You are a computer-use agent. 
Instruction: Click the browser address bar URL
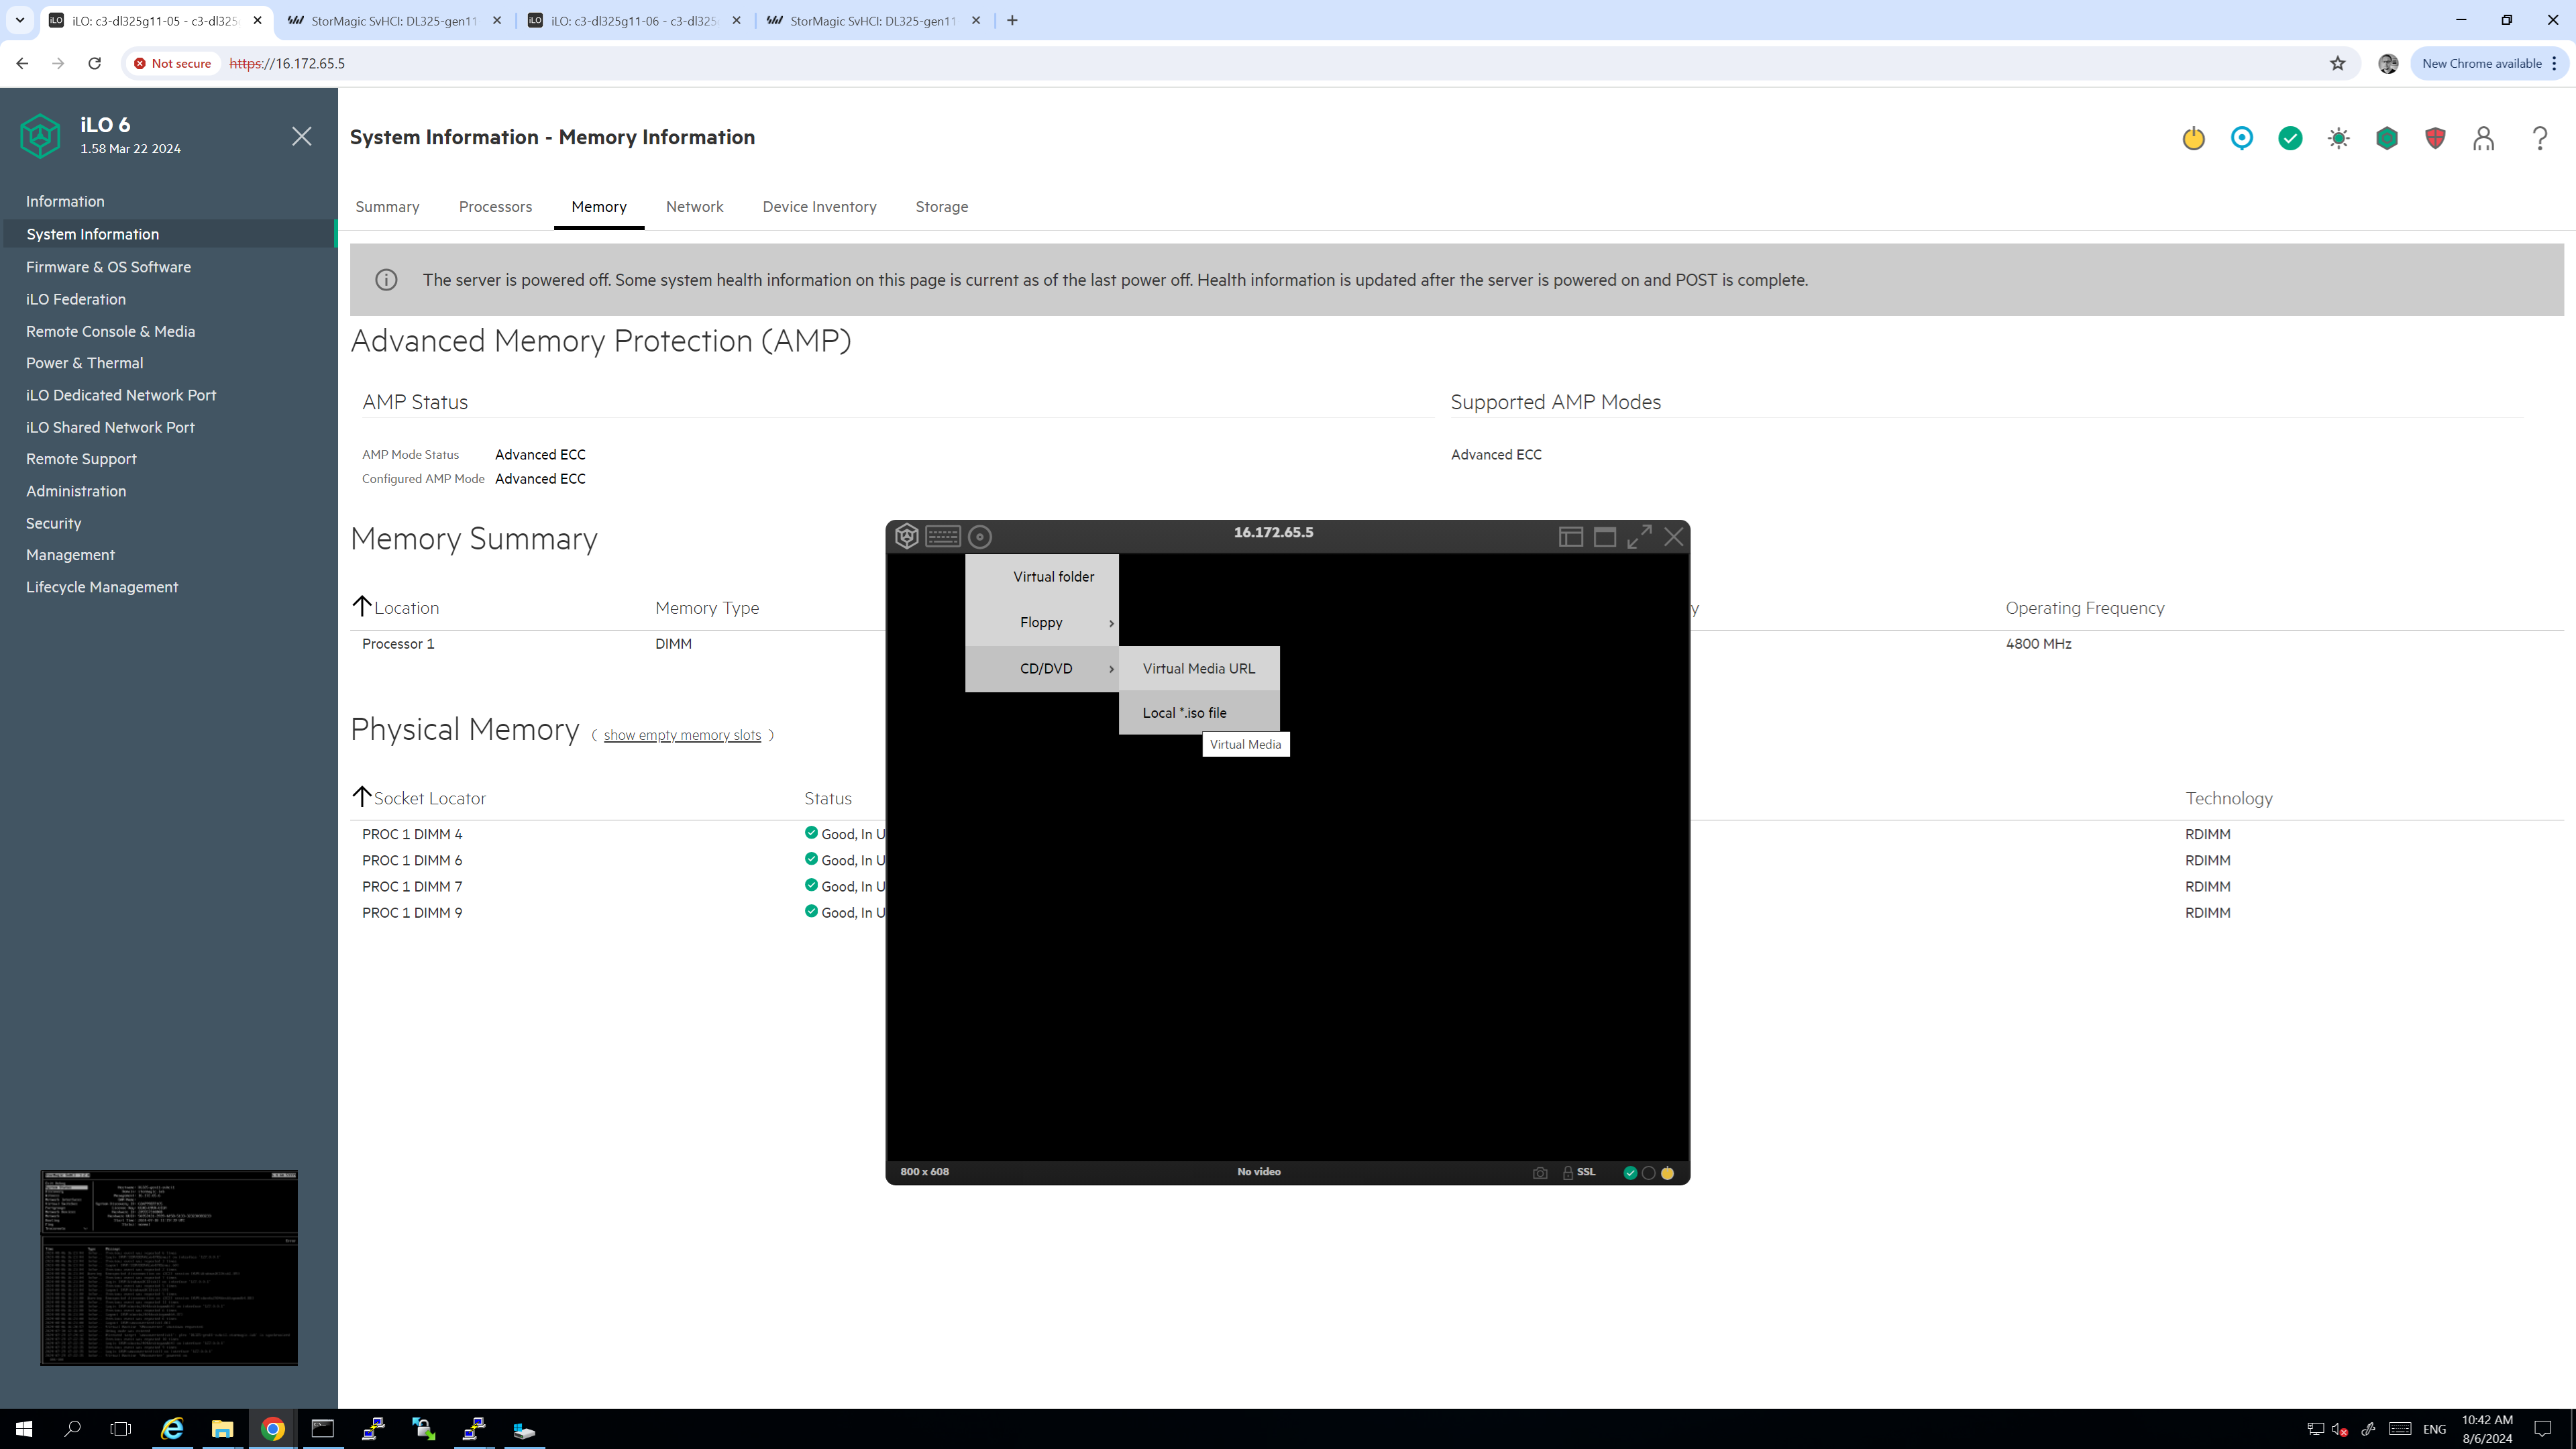click(287, 63)
